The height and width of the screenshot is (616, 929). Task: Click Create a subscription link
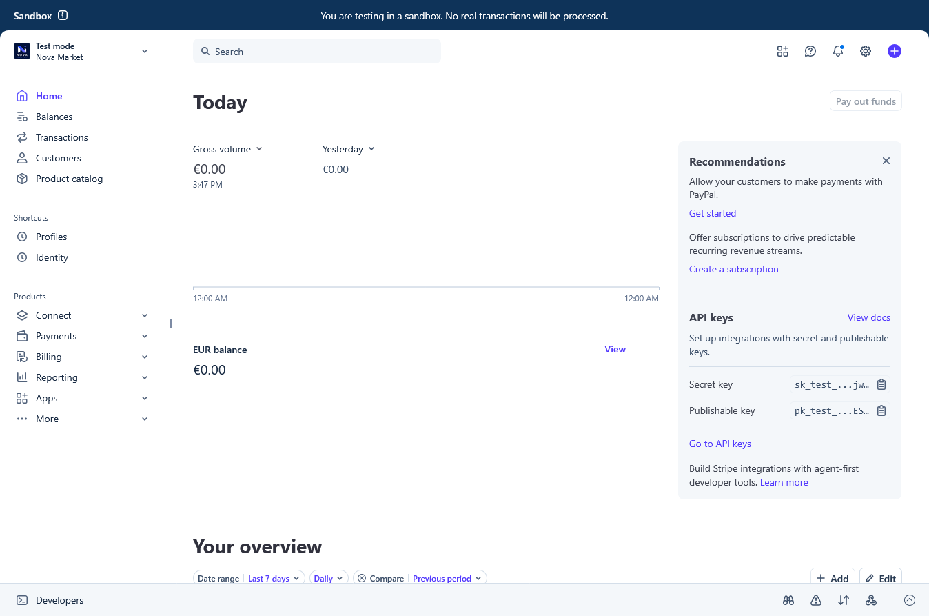[x=734, y=269]
